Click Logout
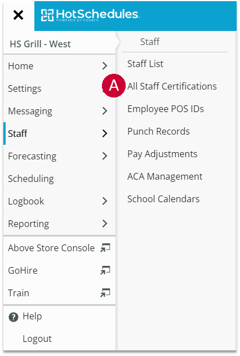240x356 pixels. tap(37, 339)
